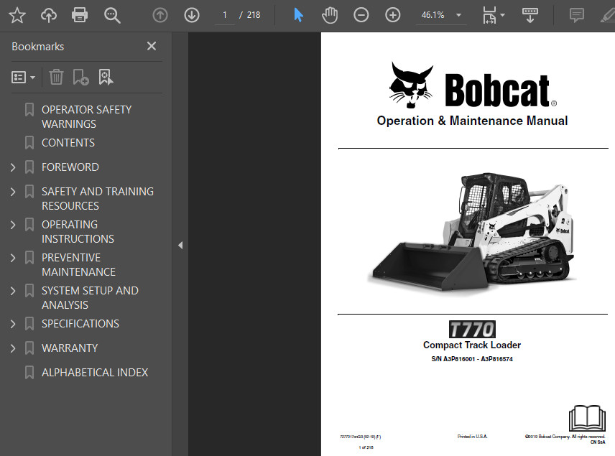Select the highlighter pen tool

coord(608,15)
